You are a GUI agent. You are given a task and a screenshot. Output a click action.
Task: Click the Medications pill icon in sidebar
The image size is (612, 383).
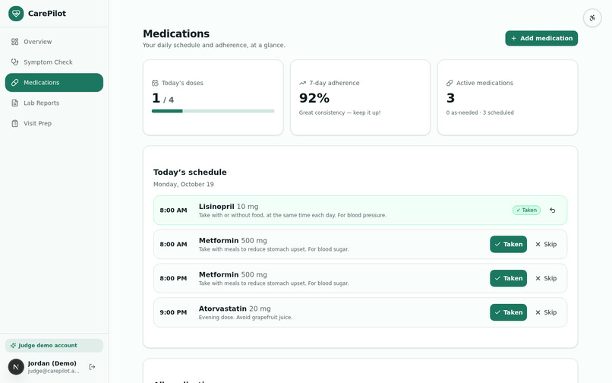pos(15,83)
